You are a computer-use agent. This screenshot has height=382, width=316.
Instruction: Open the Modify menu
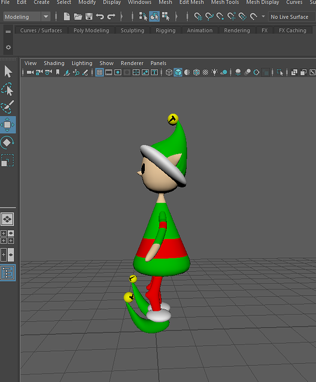point(87,2)
